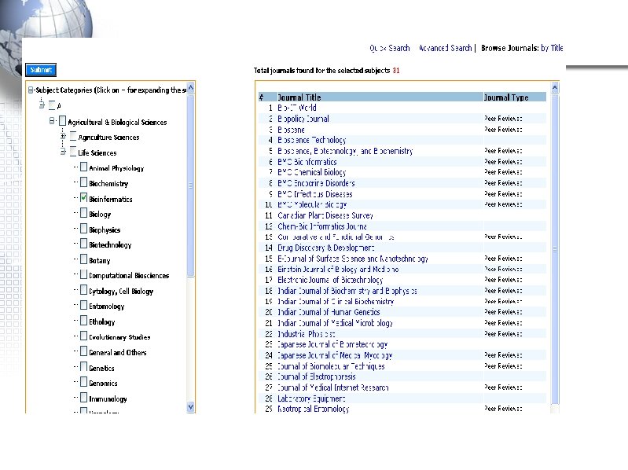The height and width of the screenshot is (470, 628).
Task: Open BMC Endocrine Disorders journal
Action: coord(317,183)
